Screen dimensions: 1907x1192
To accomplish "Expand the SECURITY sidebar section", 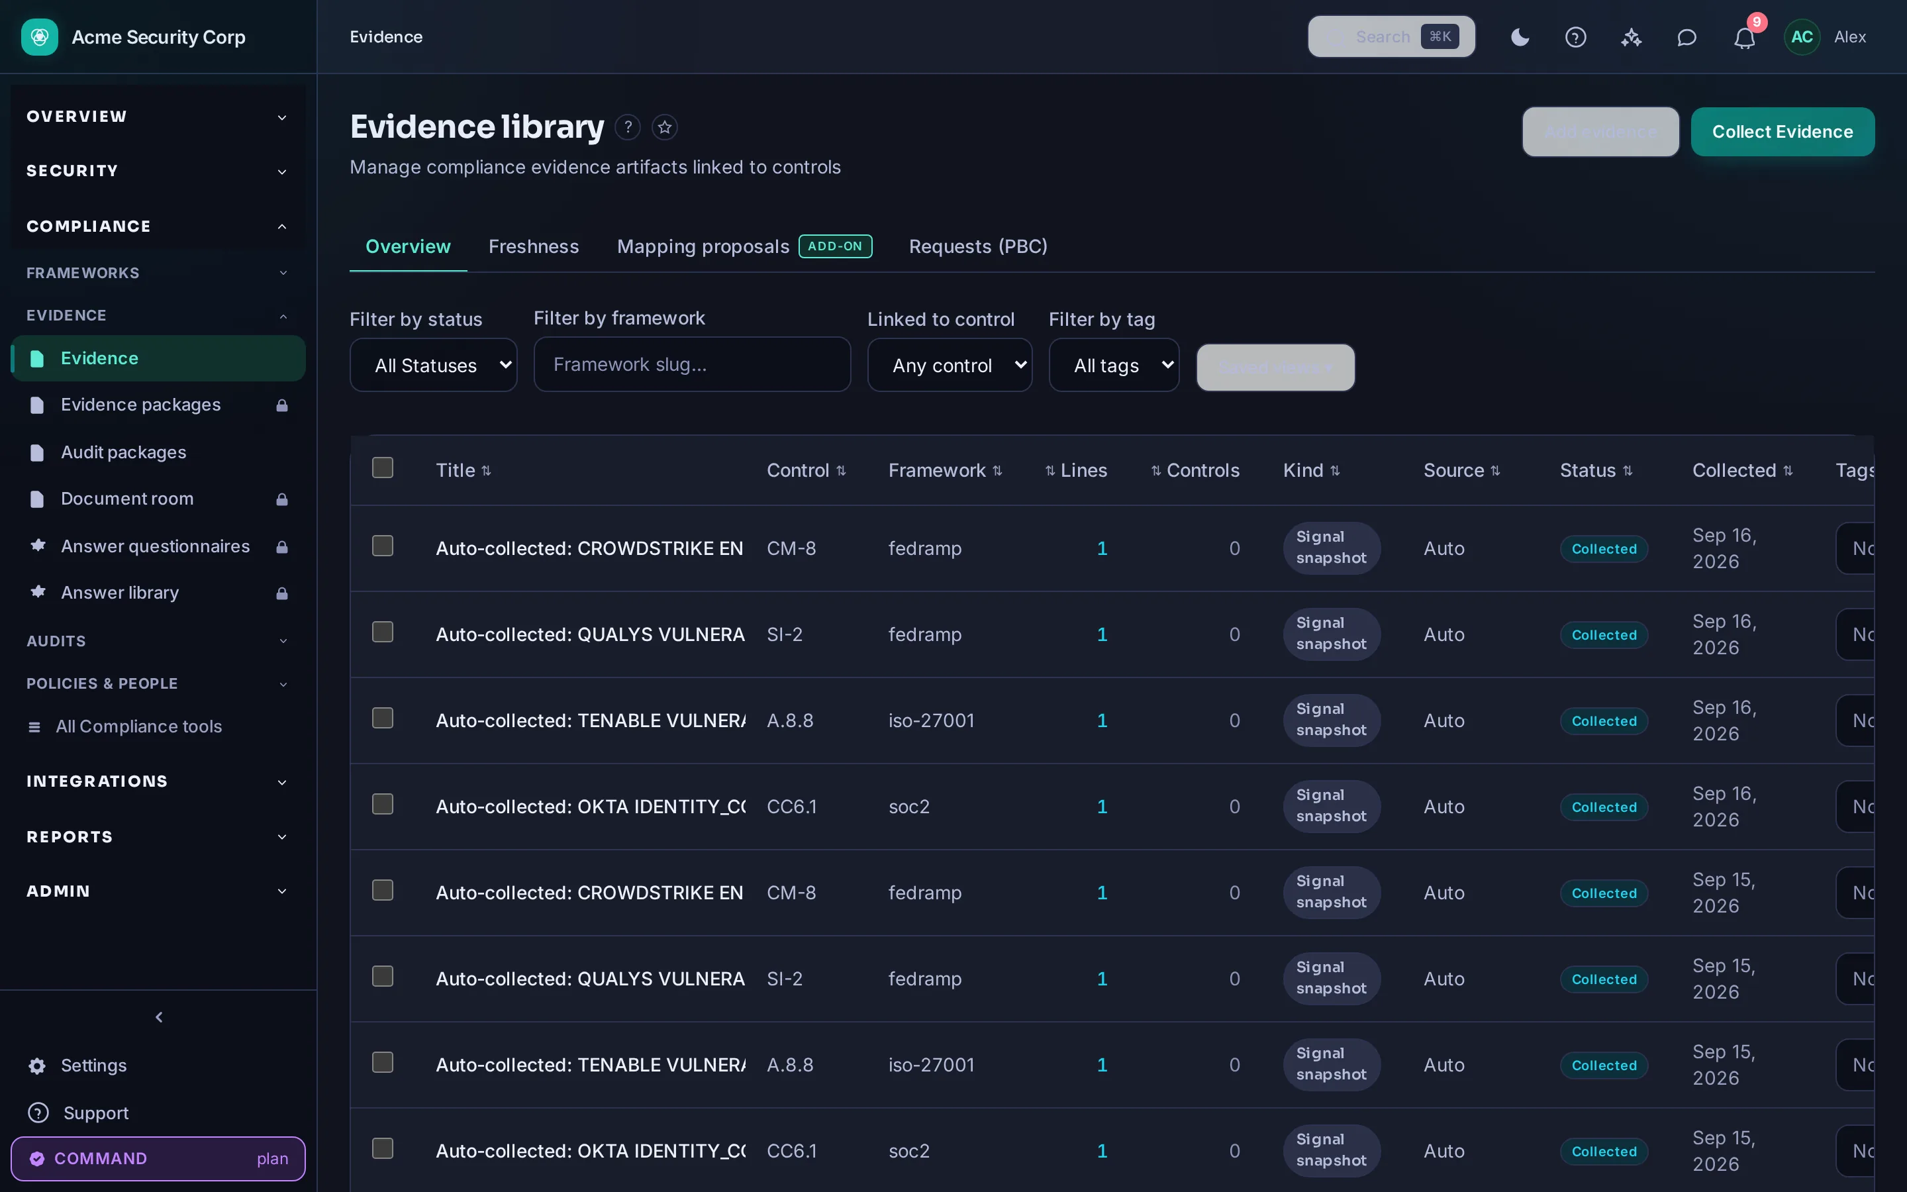I will pos(158,171).
